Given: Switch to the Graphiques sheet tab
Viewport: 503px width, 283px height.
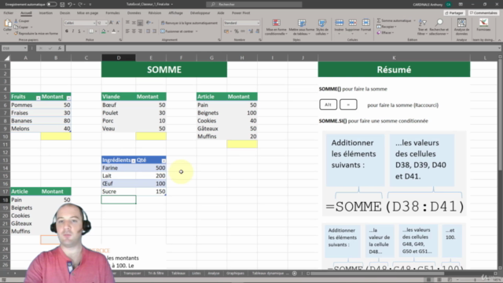Looking at the screenshot, I should [x=235, y=274].
